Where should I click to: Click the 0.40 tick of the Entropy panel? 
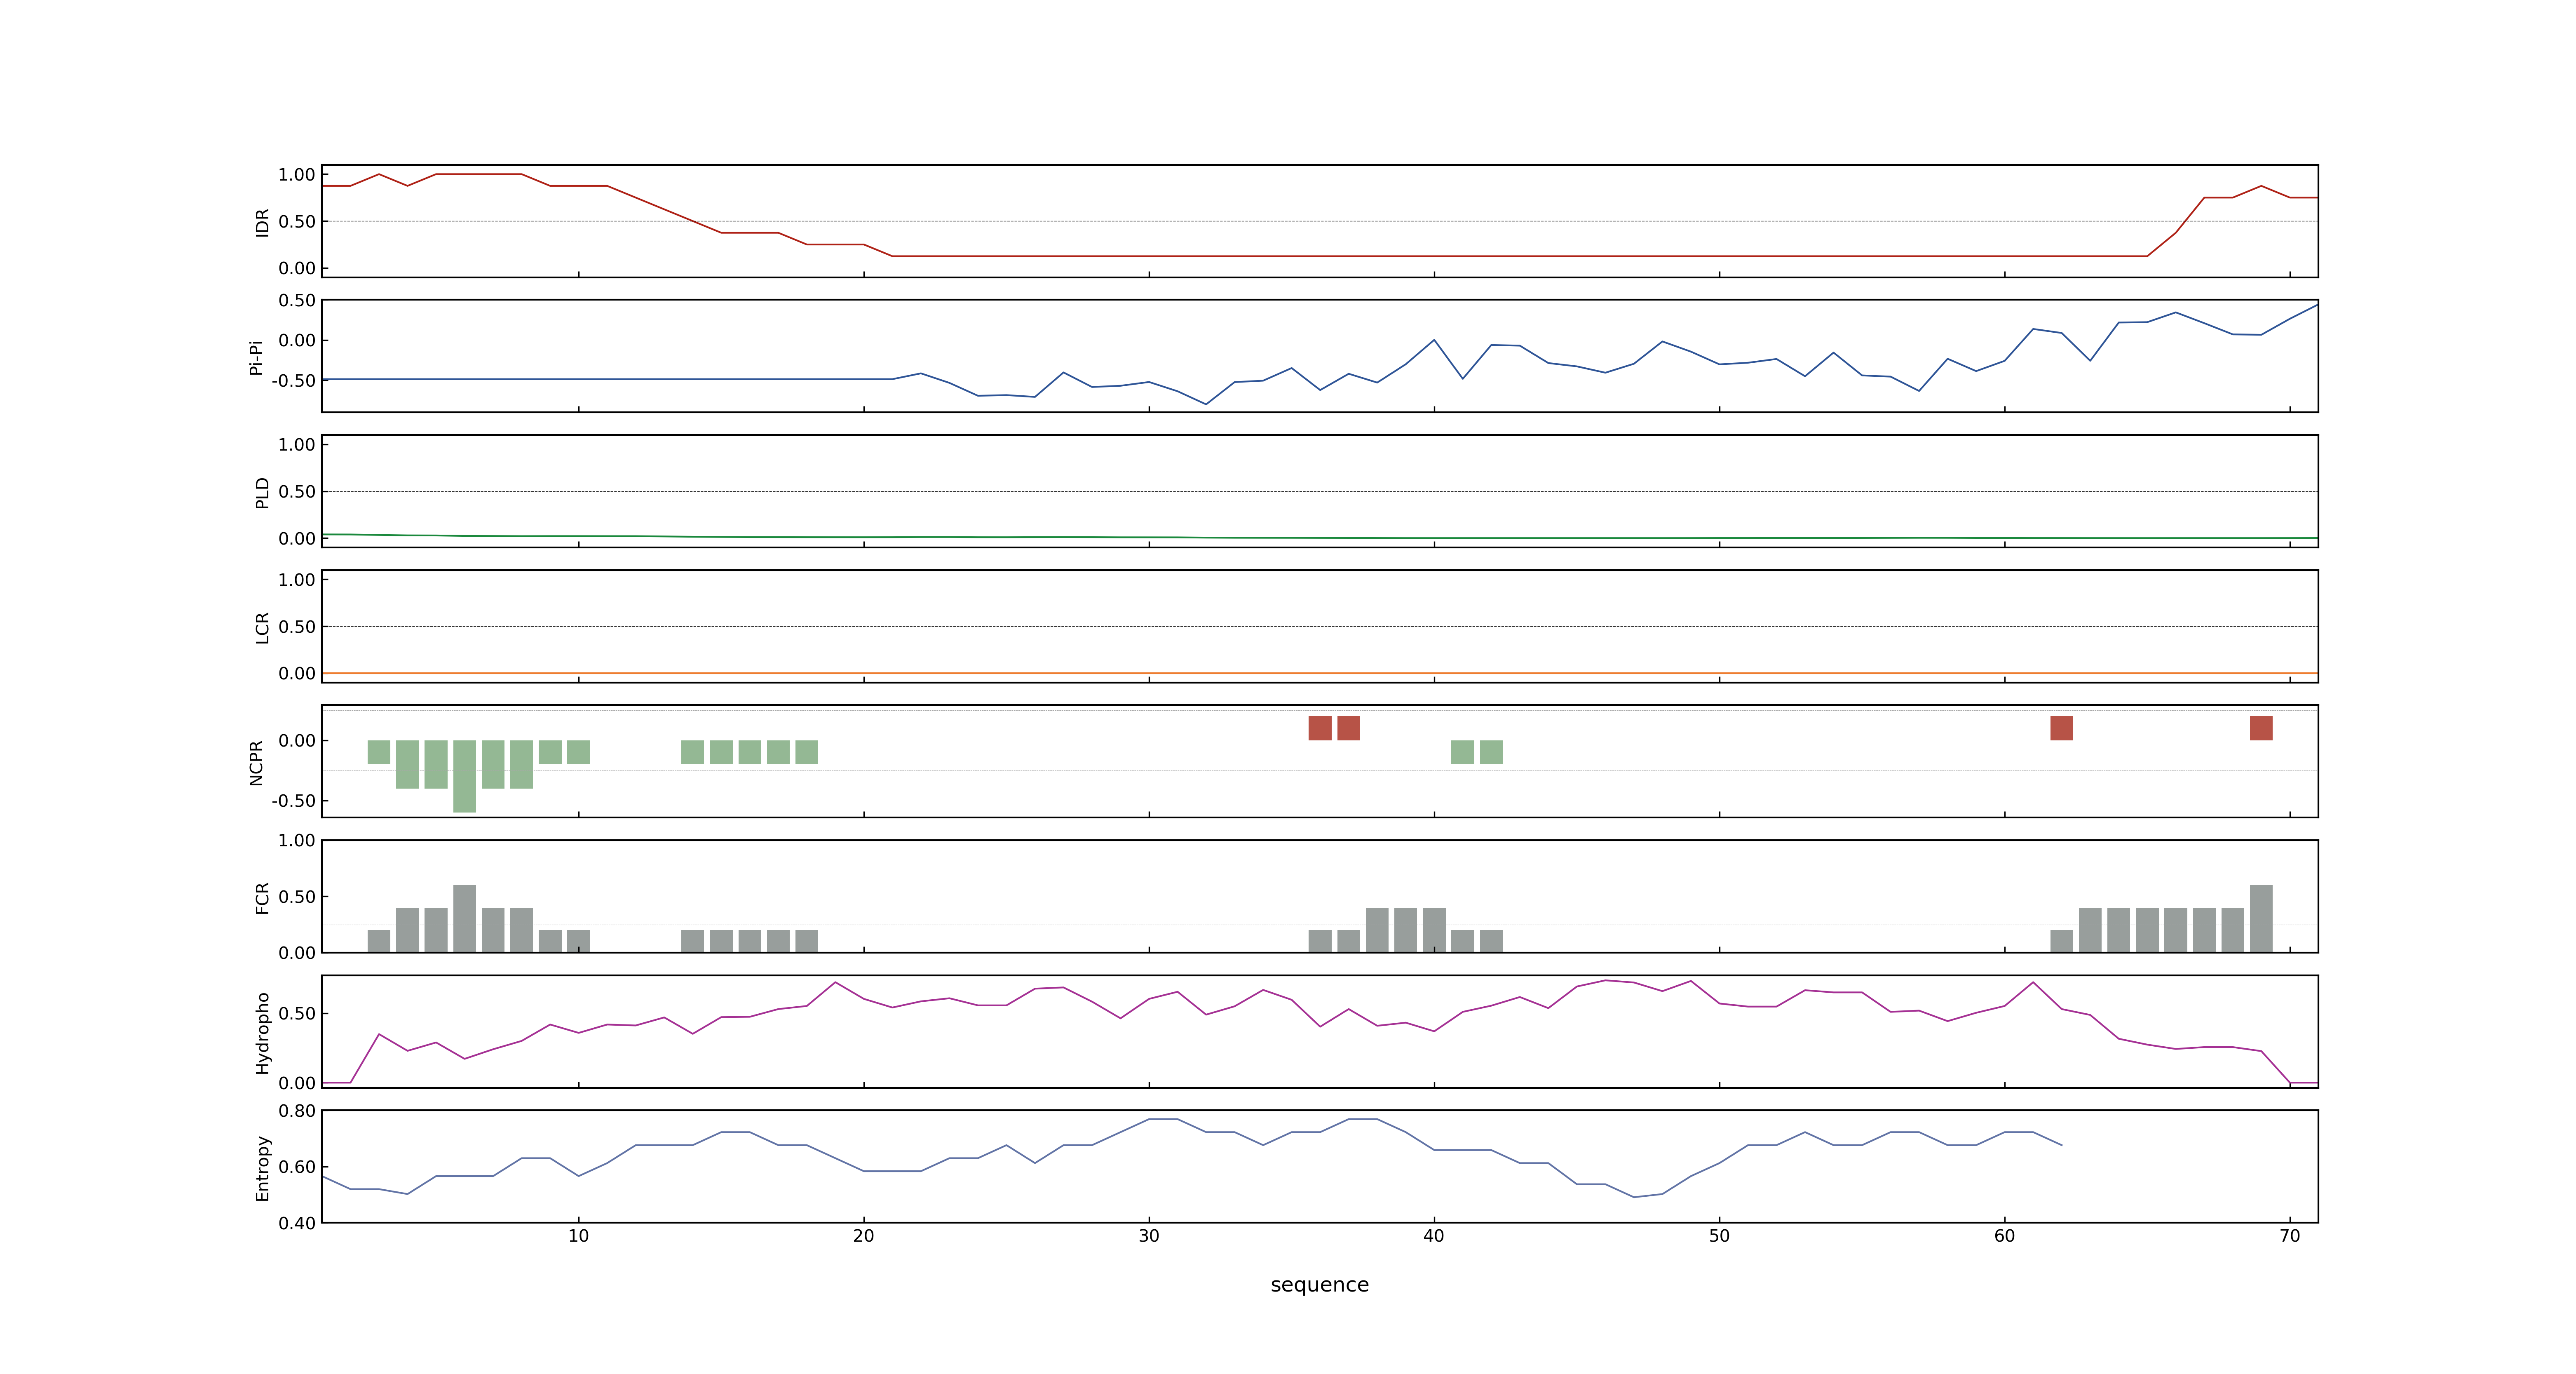tap(297, 1223)
